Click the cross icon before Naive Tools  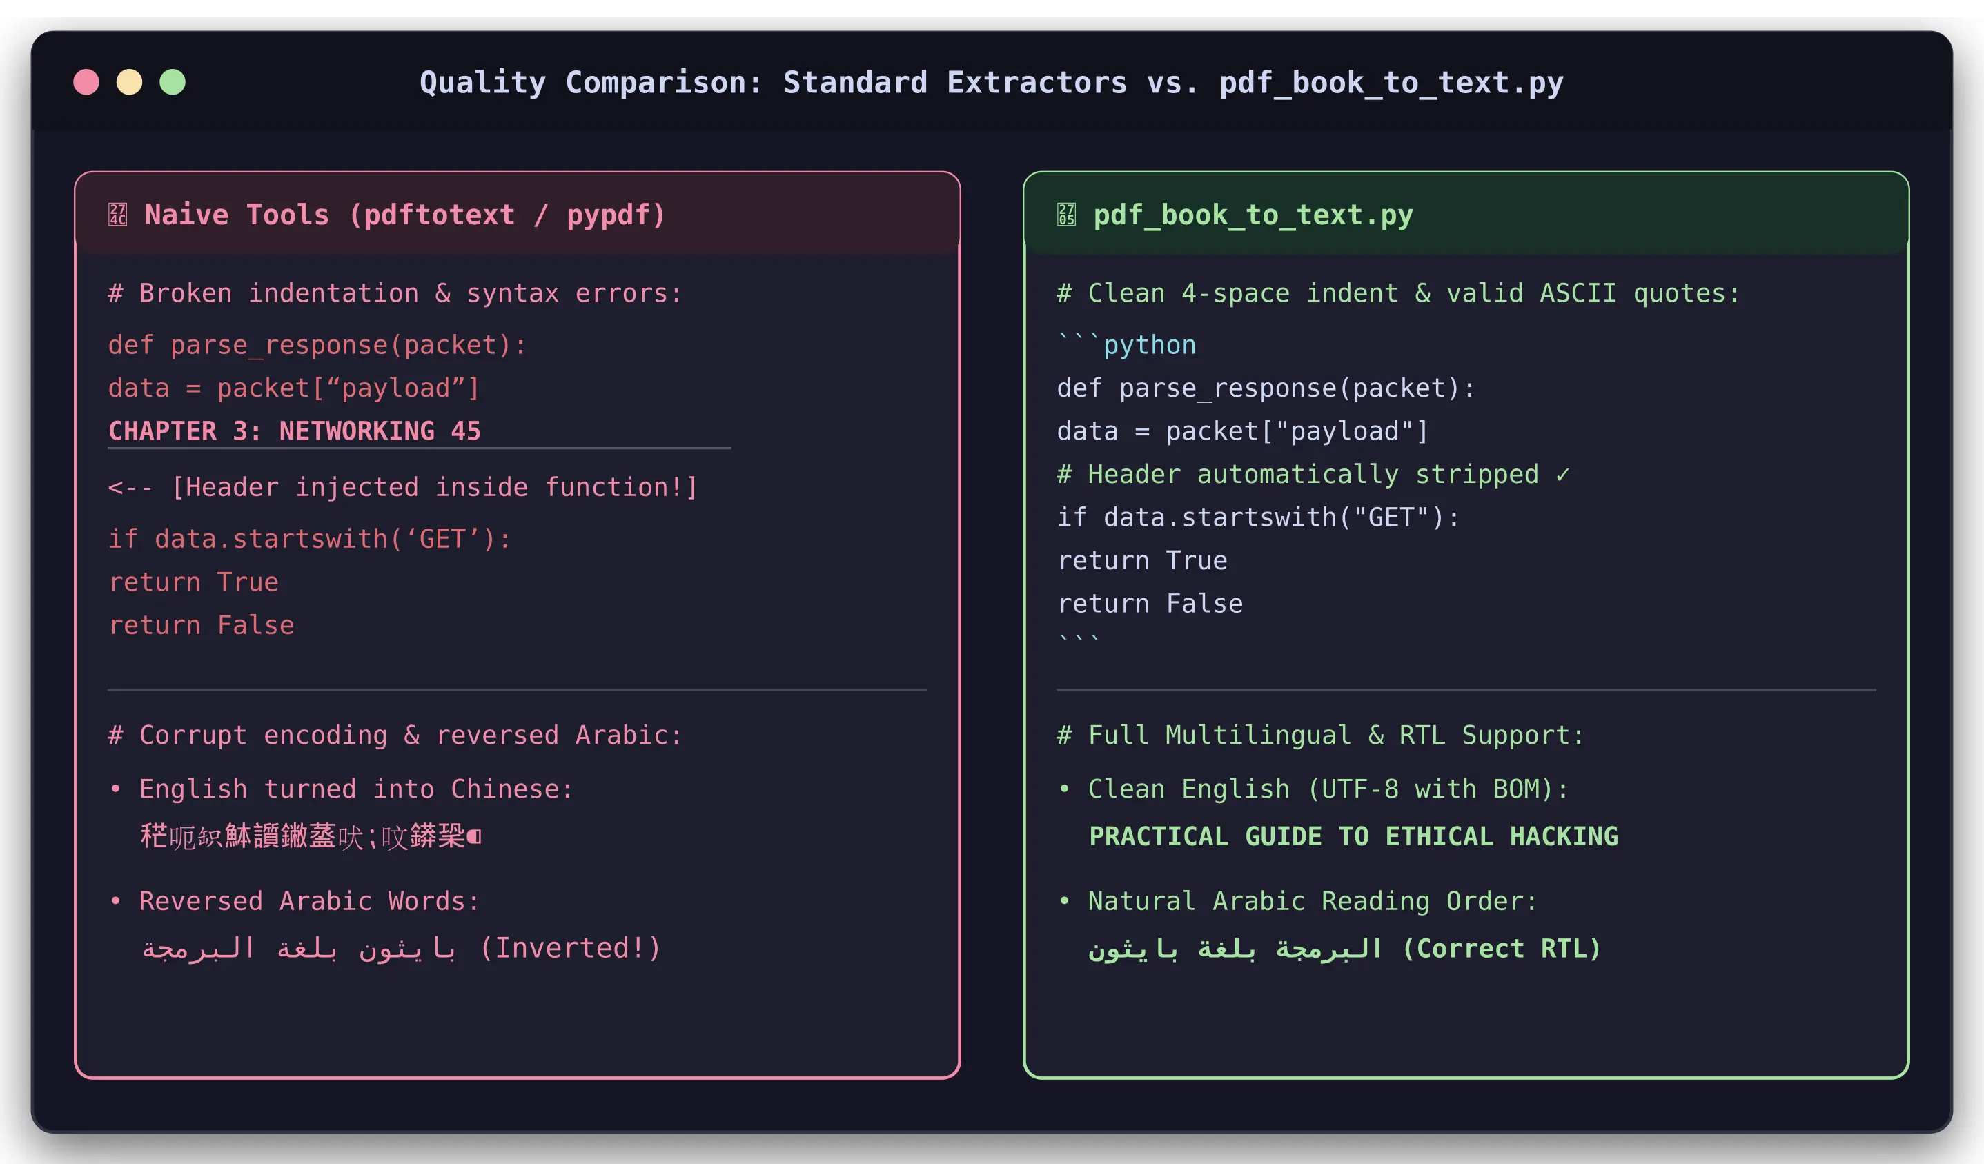[117, 214]
